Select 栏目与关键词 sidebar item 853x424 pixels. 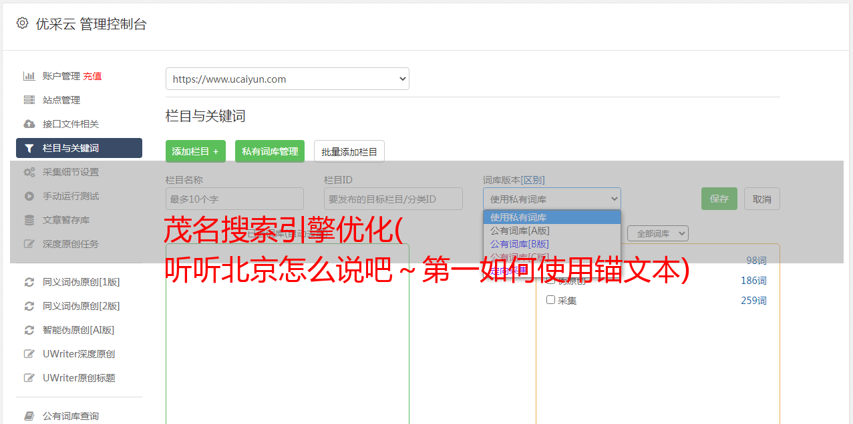point(79,148)
